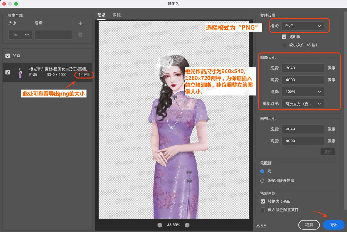This screenshot has width=347, height=232.
Task: Select 无 metadata radio option
Action: [x=263, y=171]
